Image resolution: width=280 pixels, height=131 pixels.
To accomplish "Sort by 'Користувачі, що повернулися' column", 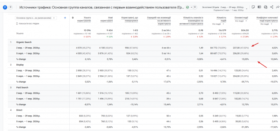I will coord(129,19).
